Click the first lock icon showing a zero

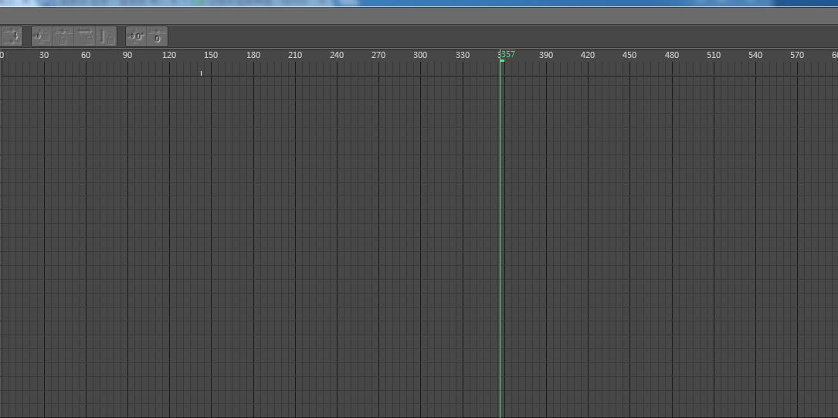(x=42, y=36)
